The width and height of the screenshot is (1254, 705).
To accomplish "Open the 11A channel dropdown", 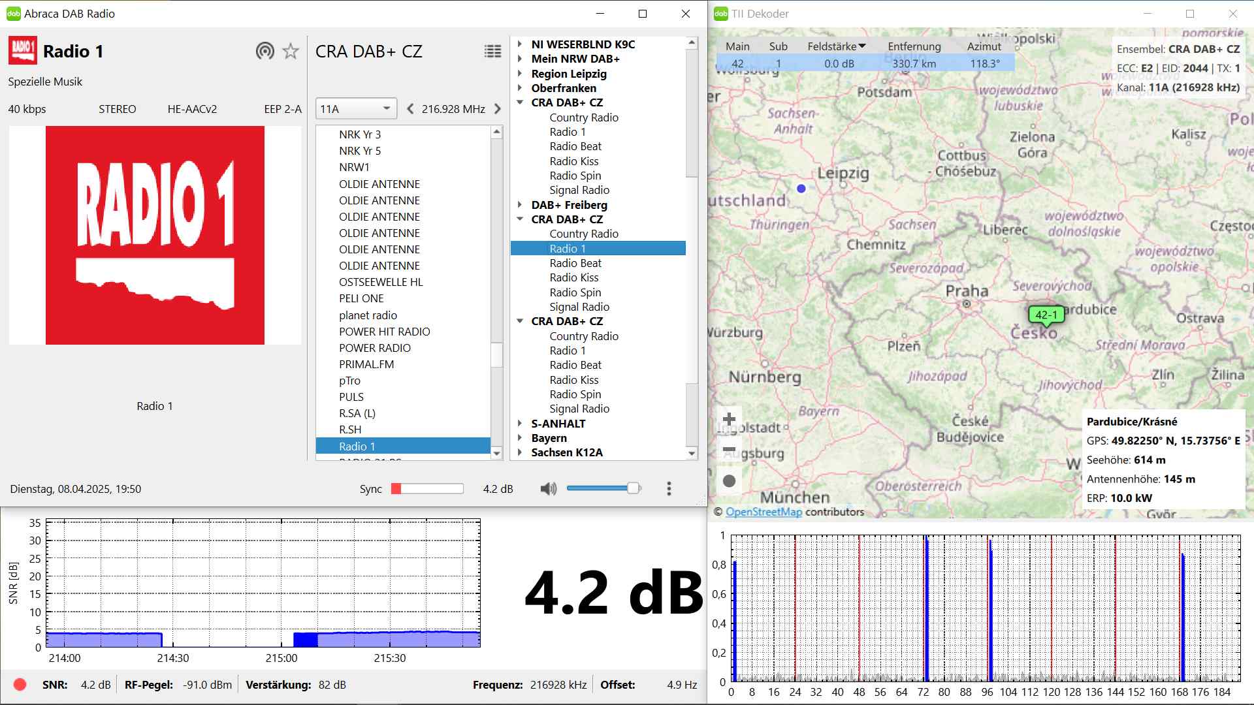I will [x=356, y=109].
